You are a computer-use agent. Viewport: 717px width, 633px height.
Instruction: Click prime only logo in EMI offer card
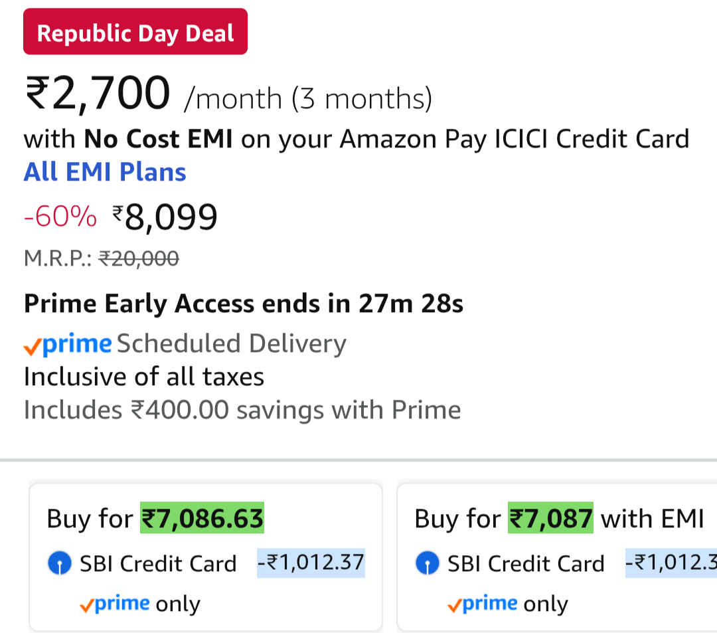(482, 604)
